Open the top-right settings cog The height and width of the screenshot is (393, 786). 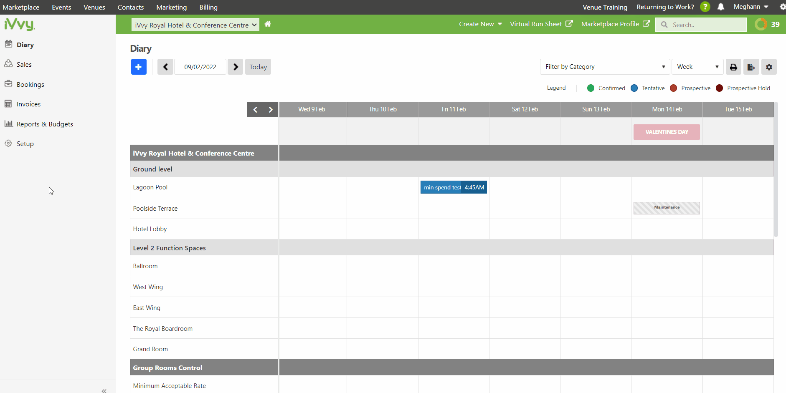click(x=782, y=7)
